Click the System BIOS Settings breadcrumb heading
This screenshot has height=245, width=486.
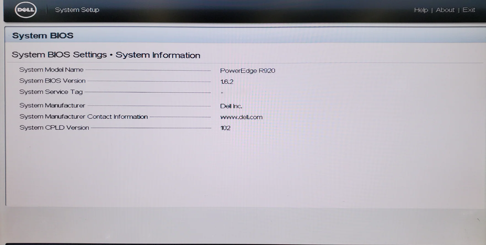pyautogui.click(x=106, y=55)
